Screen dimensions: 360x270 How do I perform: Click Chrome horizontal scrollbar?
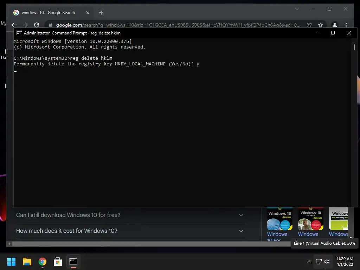[152, 244]
